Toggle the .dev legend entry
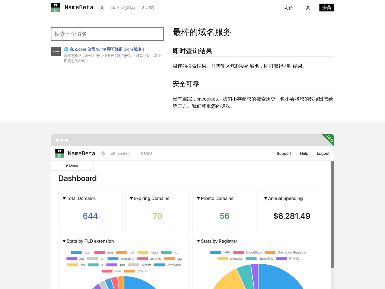 [x=111, y=271]
